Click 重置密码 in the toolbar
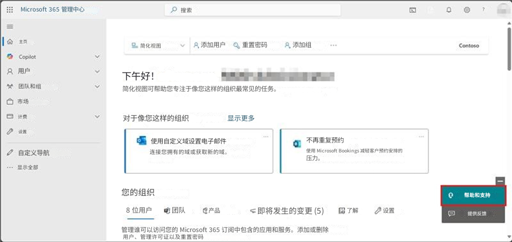 [250, 45]
